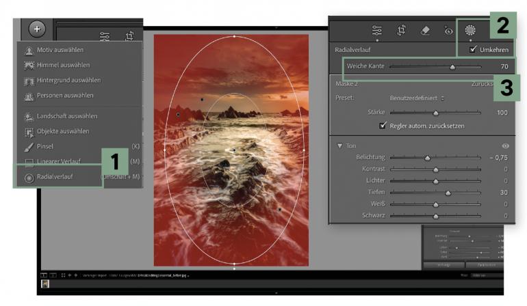Click the Belichtung slider handle

tap(427, 158)
